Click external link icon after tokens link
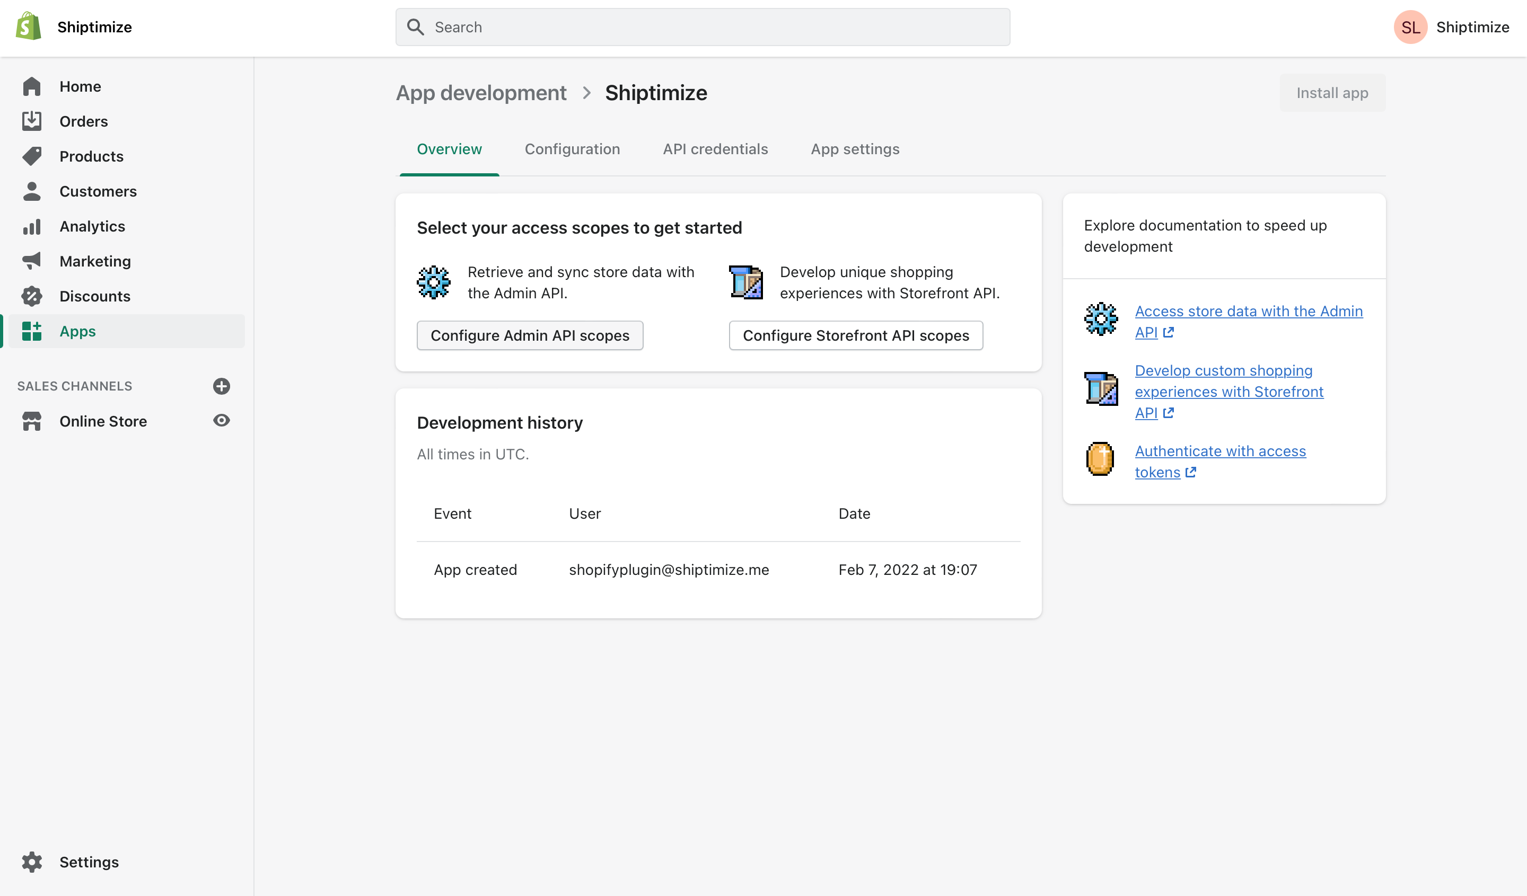 pyautogui.click(x=1191, y=472)
